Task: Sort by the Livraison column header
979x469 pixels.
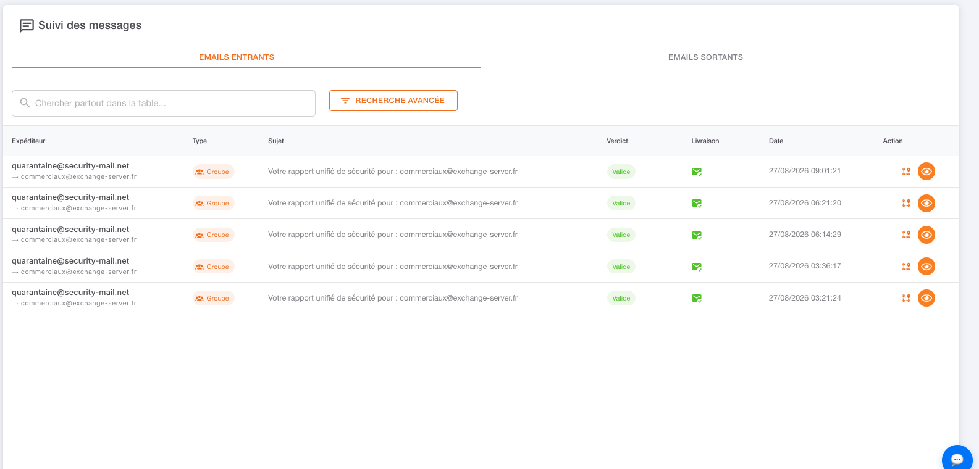Action: [x=705, y=141]
